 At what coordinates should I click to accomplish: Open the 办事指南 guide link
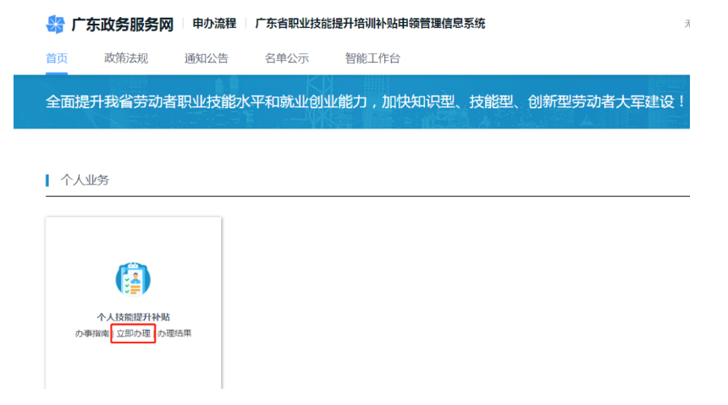[x=91, y=333]
